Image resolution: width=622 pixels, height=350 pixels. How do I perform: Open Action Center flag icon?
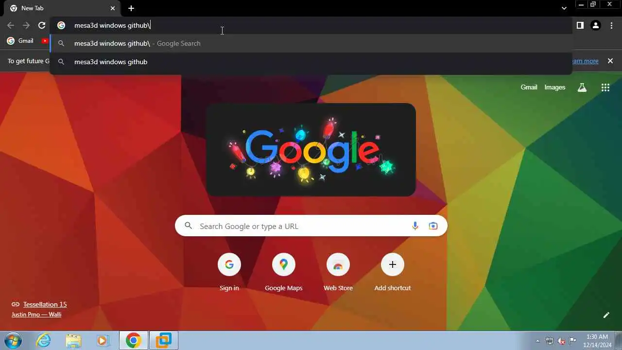(573, 341)
